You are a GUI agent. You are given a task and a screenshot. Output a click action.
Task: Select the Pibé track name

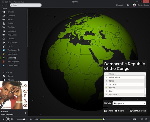[x=111, y=91]
